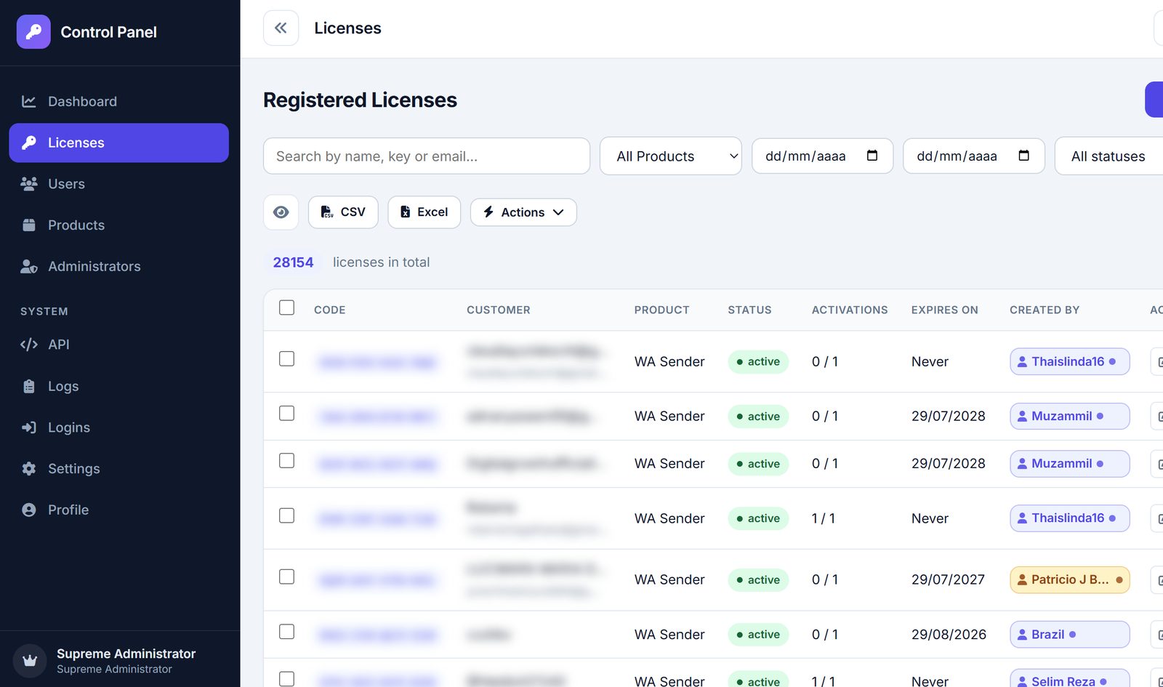Click the crown avatar of Supreme Administrator
The width and height of the screenshot is (1163, 687).
pyautogui.click(x=30, y=661)
